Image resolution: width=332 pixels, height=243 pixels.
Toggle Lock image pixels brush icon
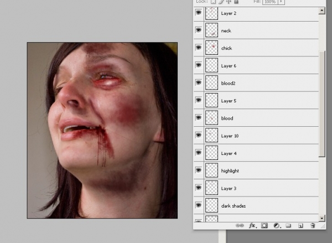(x=221, y=2)
